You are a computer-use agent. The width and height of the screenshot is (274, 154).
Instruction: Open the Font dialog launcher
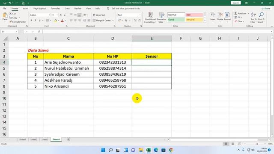67,26
